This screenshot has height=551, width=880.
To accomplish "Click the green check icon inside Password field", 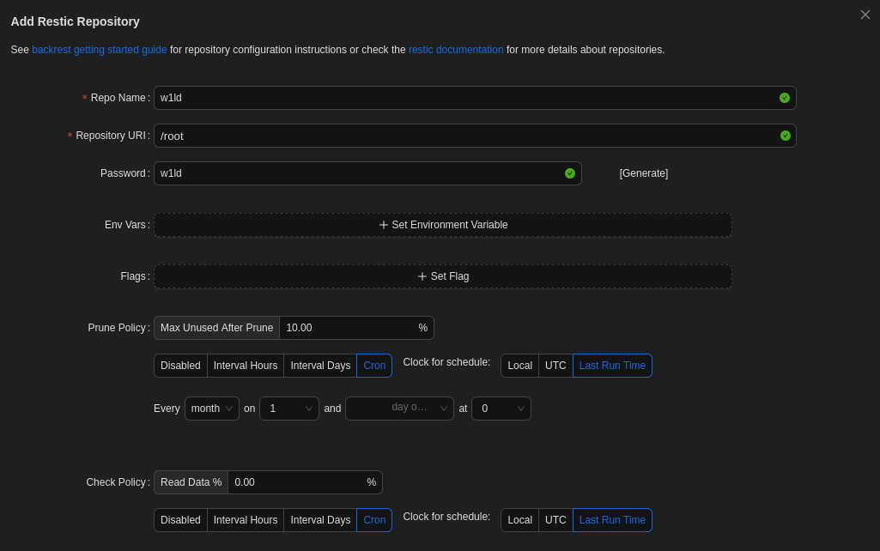I will point(569,173).
